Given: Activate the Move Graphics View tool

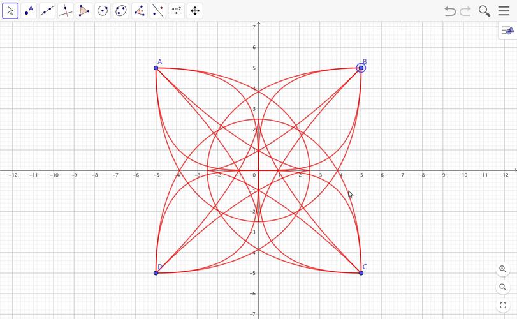Looking at the screenshot, I should click(195, 11).
